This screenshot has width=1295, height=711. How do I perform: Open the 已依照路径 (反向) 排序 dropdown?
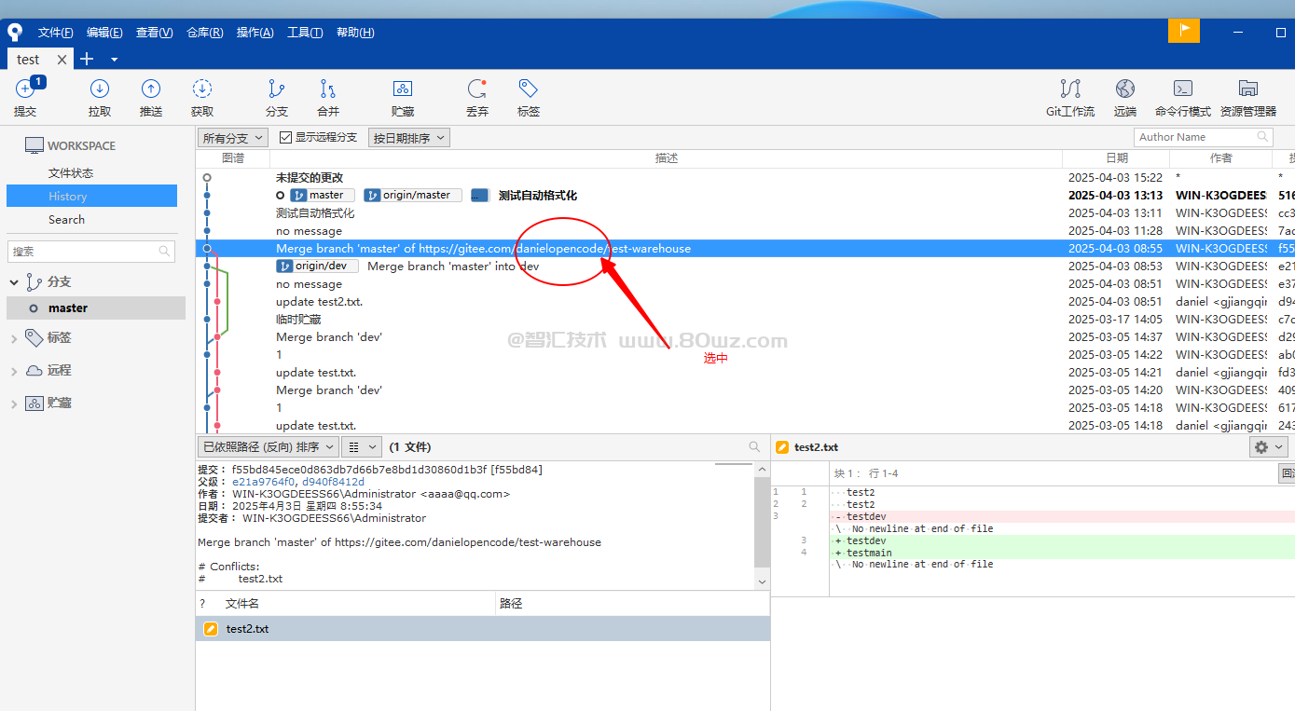[x=267, y=447]
